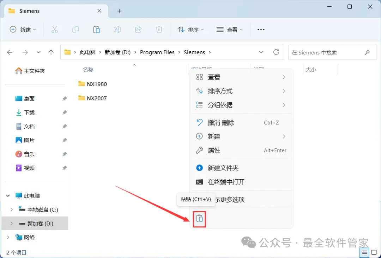Expand 本地磁盘 (C:) tree node

[x=11, y=209]
